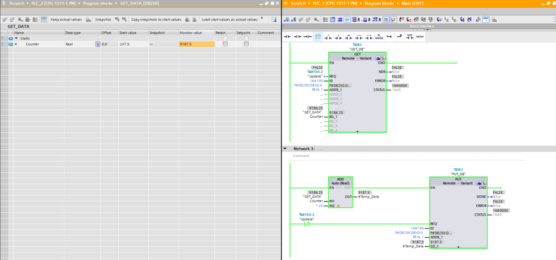Toggle Setpoint checkbox in Static row
The width and height of the screenshot is (556, 260).
[x=246, y=39]
